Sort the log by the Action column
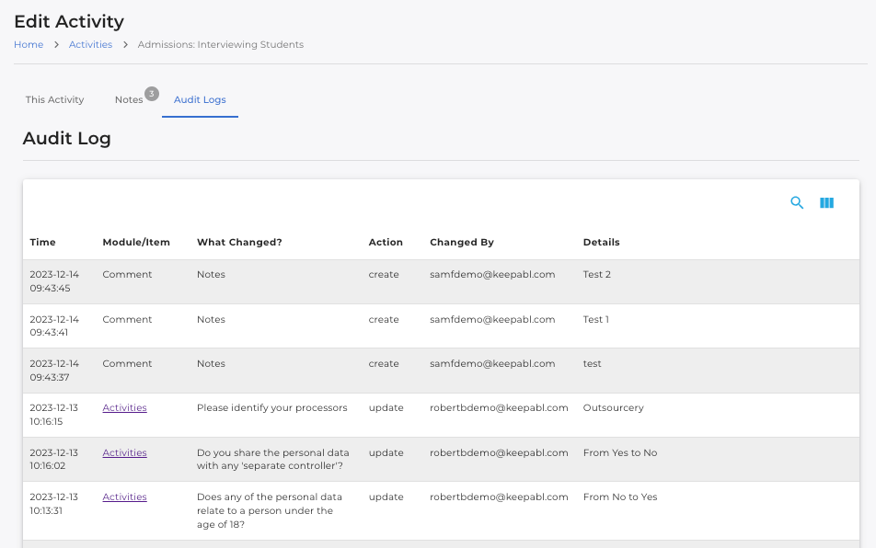 (385, 242)
